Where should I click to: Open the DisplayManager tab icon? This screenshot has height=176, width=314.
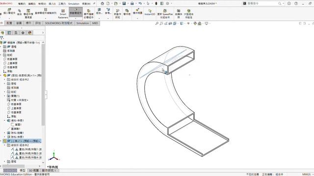tap(29, 33)
